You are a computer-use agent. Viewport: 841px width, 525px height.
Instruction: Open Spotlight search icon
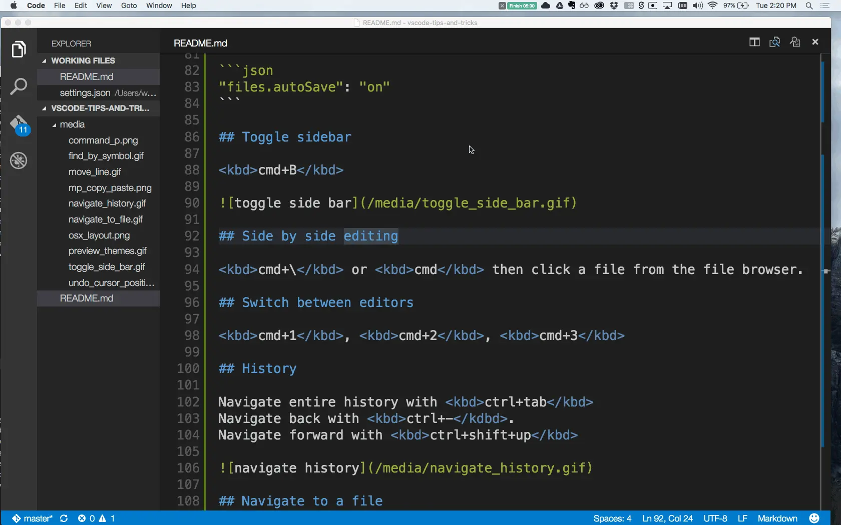click(x=809, y=5)
